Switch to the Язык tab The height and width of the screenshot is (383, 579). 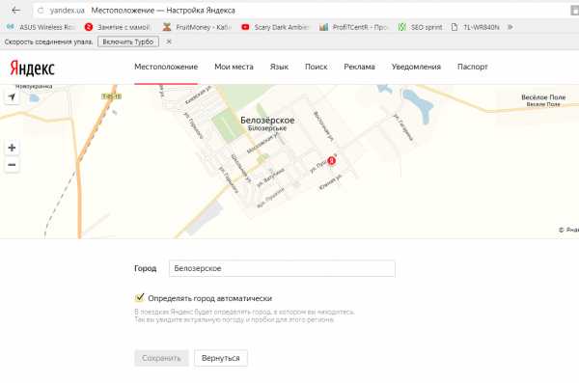pyautogui.click(x=279, y=67)
